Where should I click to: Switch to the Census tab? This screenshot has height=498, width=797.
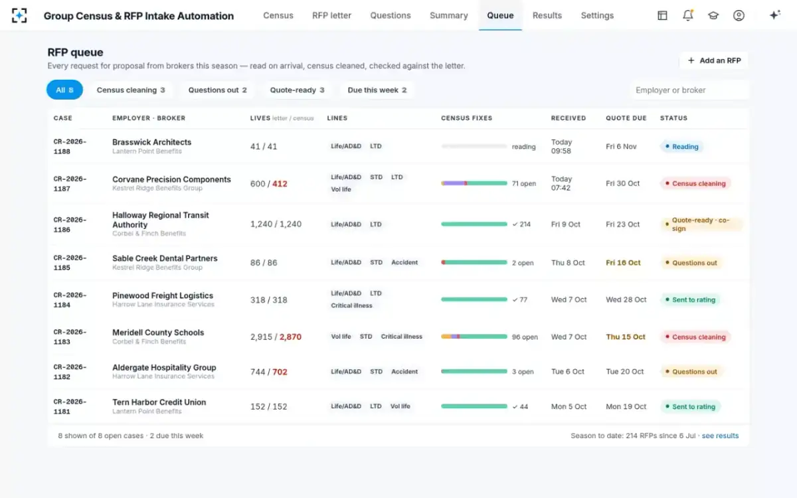coord(278,15)
